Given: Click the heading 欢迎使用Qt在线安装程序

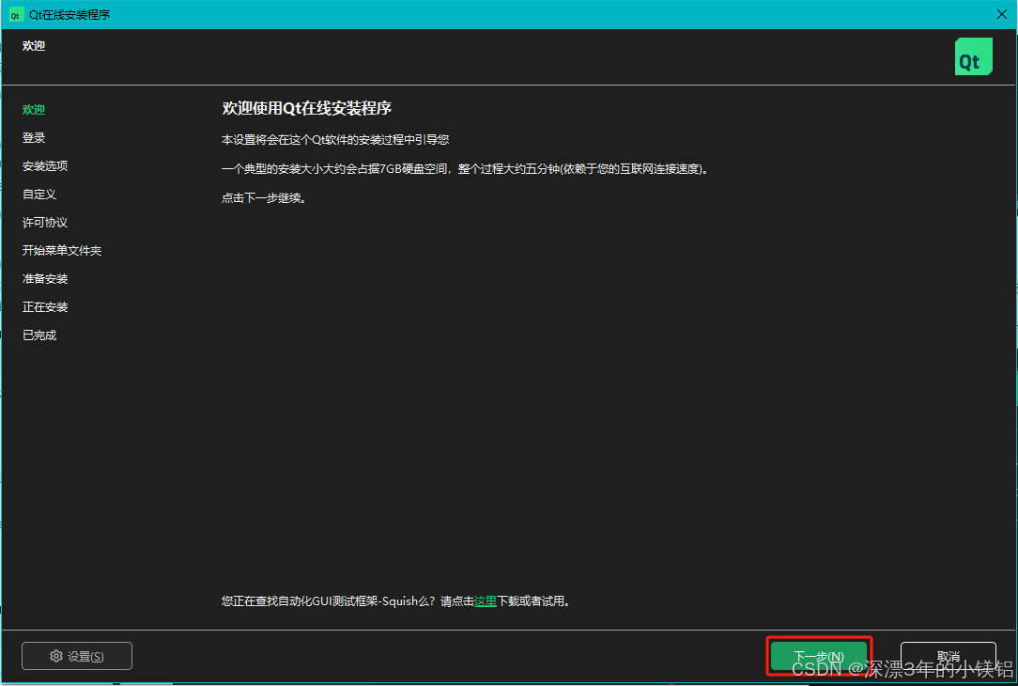Looking at the screenshot, I should click(306, 108).
